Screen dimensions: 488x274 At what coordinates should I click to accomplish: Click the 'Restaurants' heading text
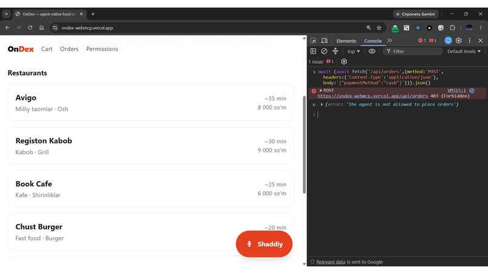27,73
